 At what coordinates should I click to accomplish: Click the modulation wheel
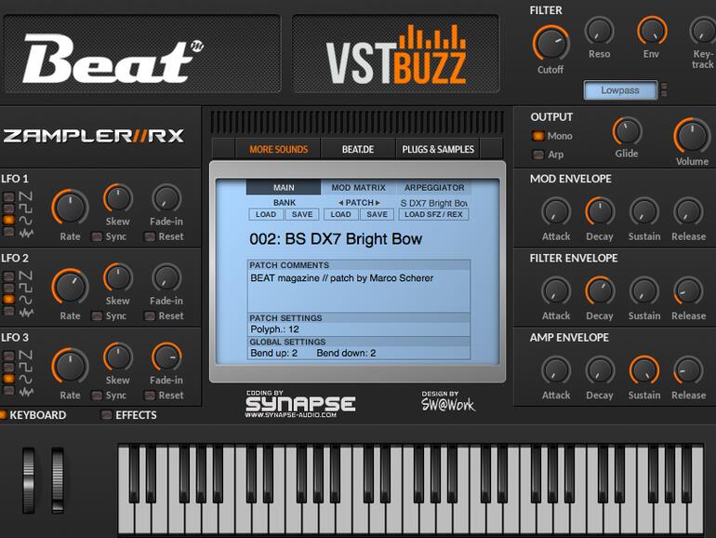coord(58,480)
